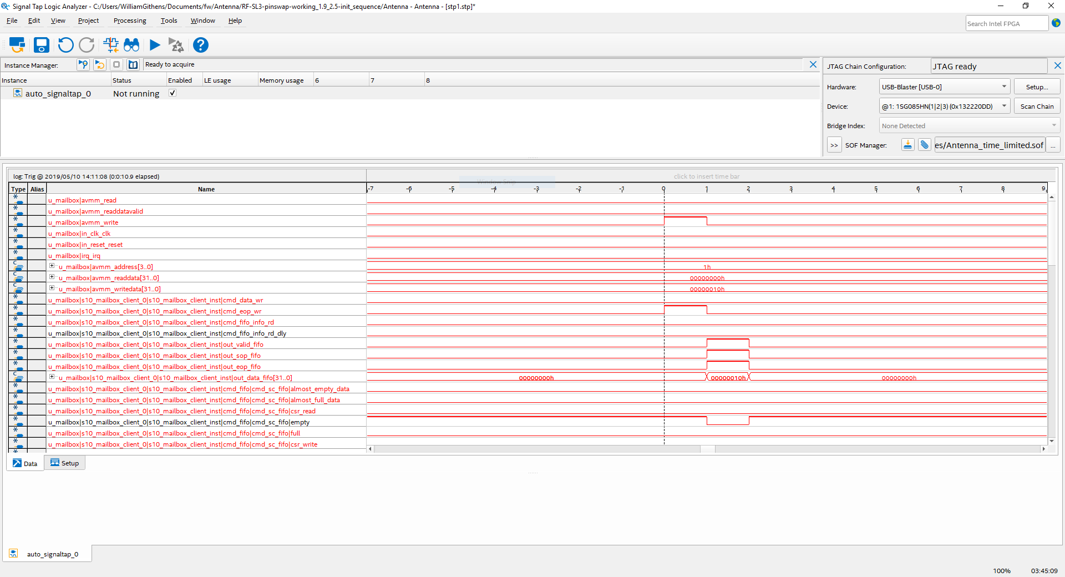Screen dimensions: 1065x577
Task: Click the type icon for irq_irq signal
Action: click(18, 255)
